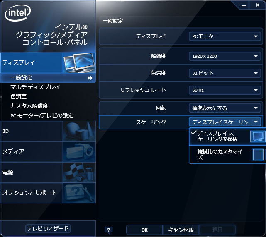Click the オプションとサポート wrench icon
266x237 pixels.
click(79, 193)
